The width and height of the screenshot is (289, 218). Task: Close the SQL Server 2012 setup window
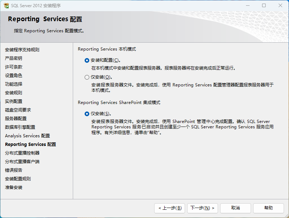pyautogui.click(x=280, y=5)
